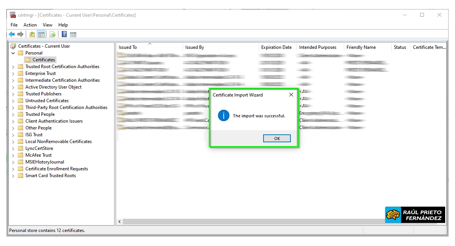This screenshot has width=455, height=246.
Task: Open Help using the question mark icon
Action: (x=64, y=34)
